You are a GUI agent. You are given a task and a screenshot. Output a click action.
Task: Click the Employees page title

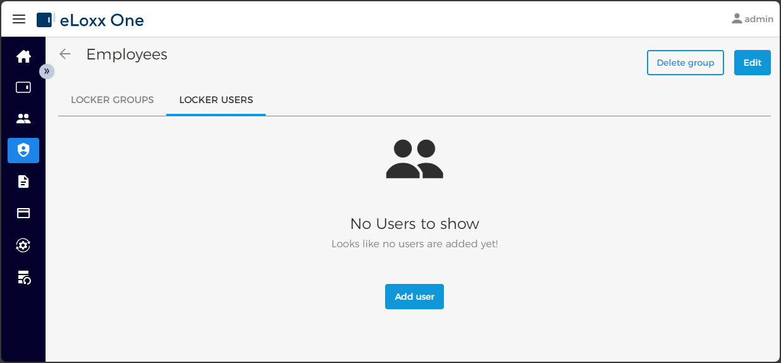[127, 54]
